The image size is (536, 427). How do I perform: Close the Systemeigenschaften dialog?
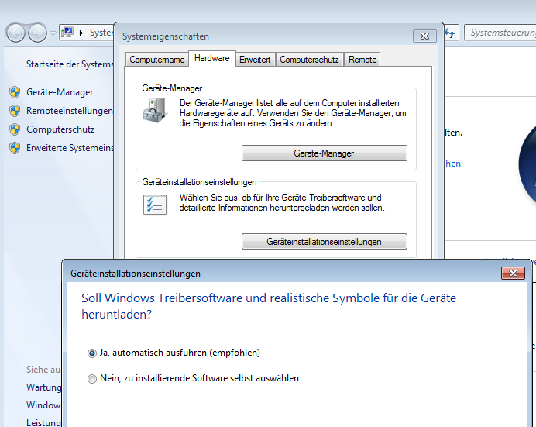point(424,36)
